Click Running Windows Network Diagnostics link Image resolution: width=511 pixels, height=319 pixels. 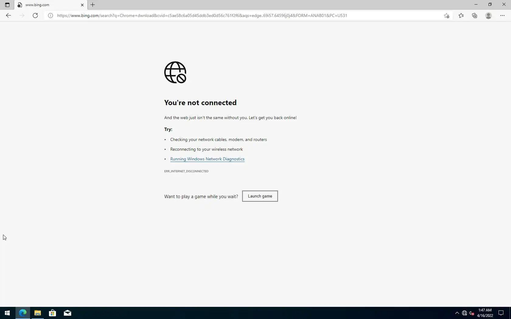coord(207,159)
